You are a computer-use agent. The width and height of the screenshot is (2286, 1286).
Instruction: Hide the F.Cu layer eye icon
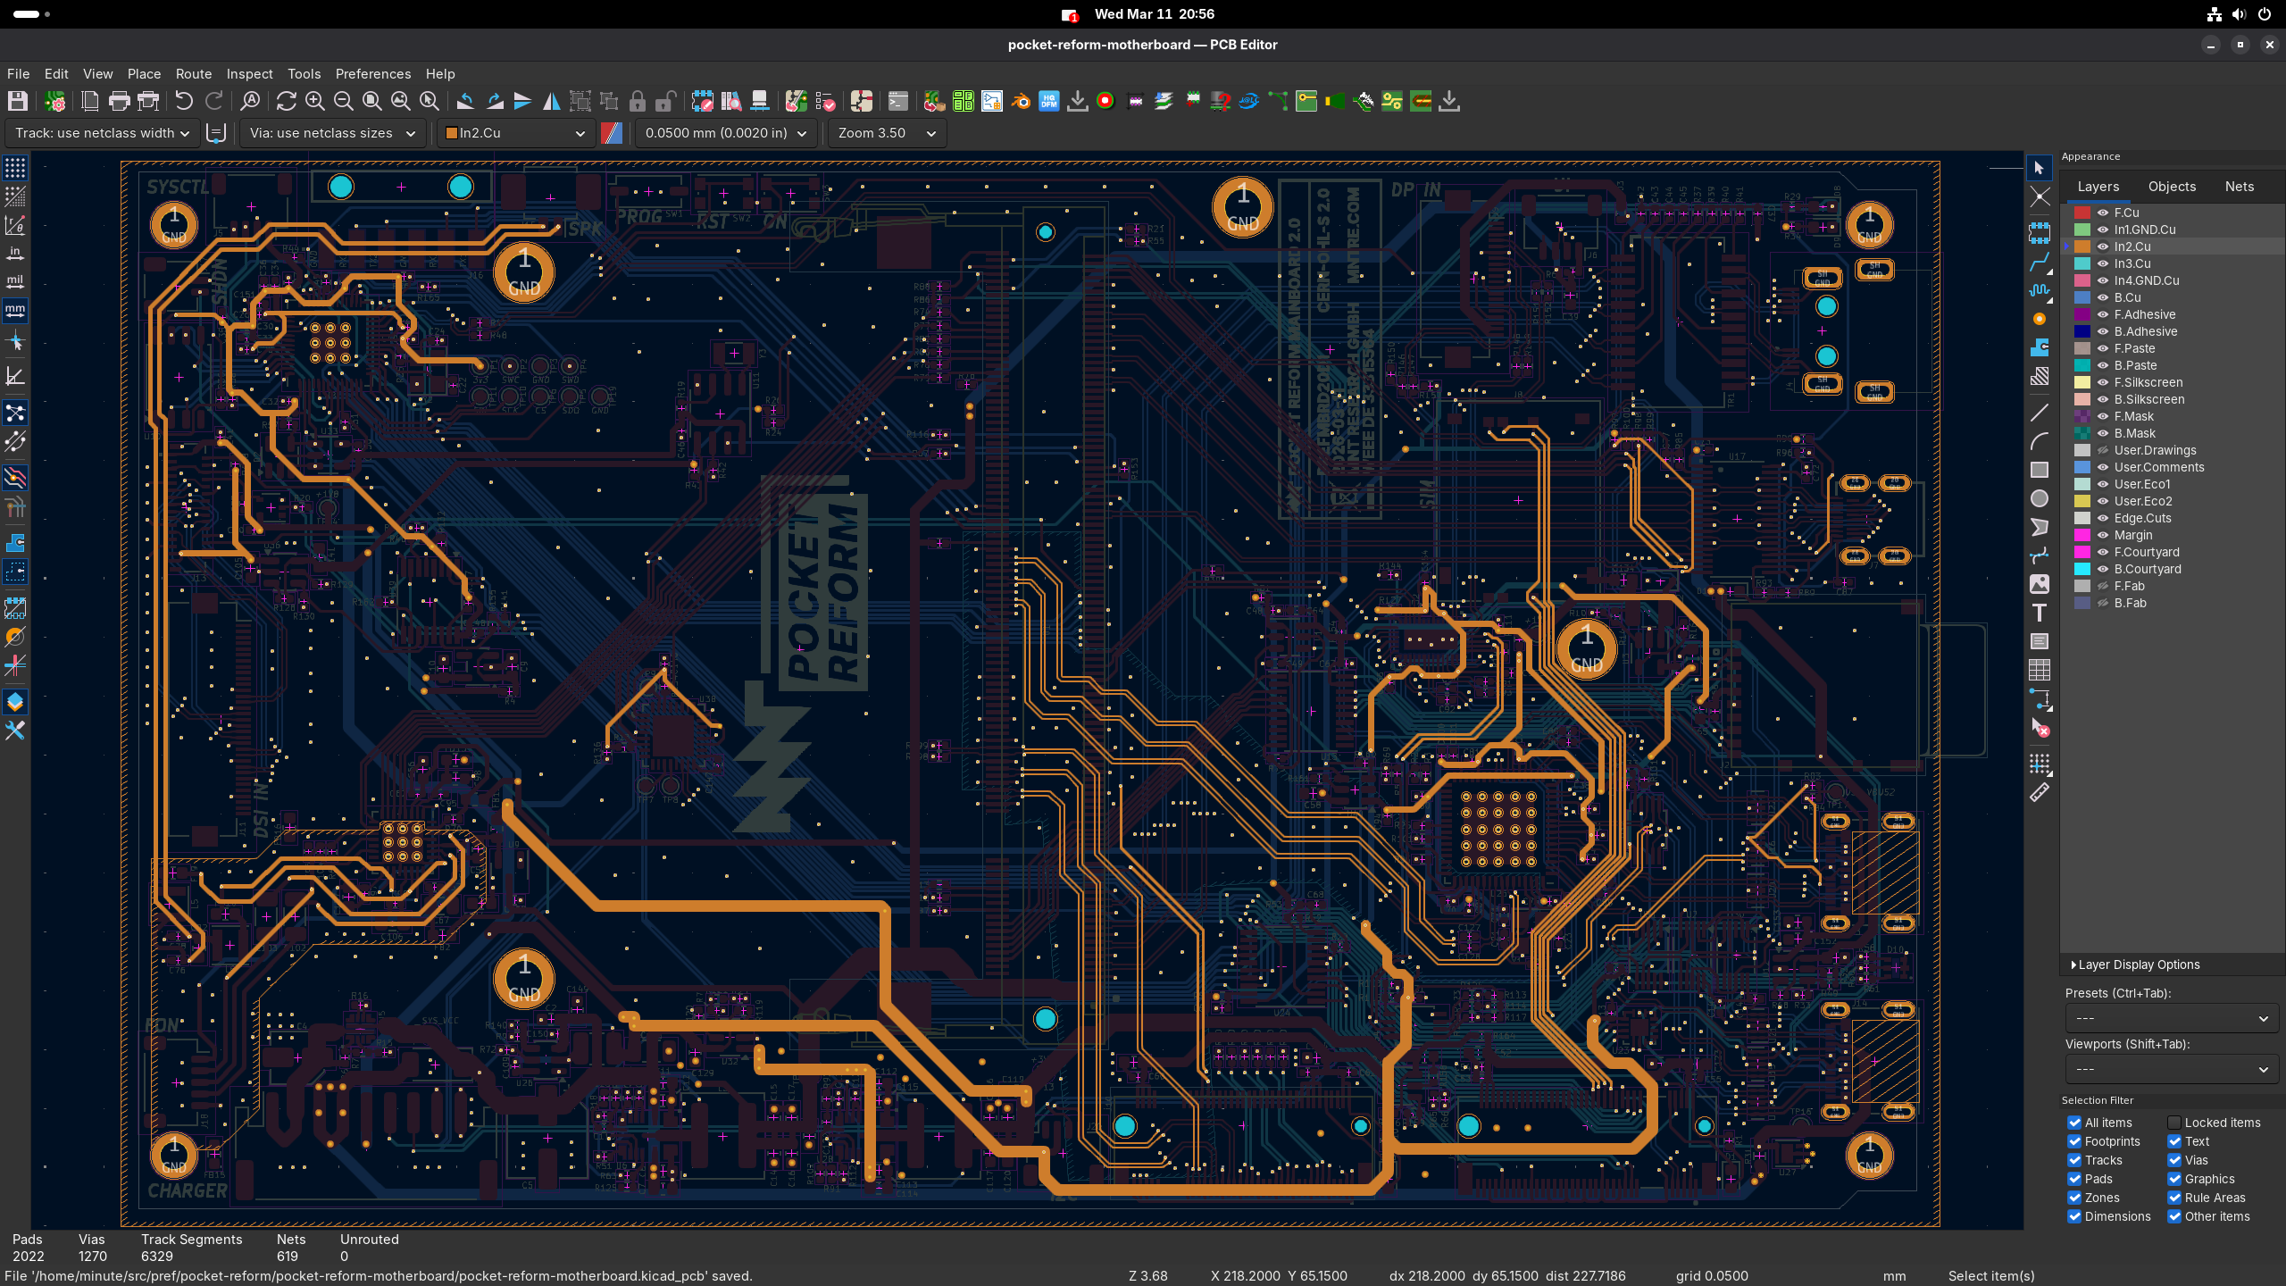2103,213
